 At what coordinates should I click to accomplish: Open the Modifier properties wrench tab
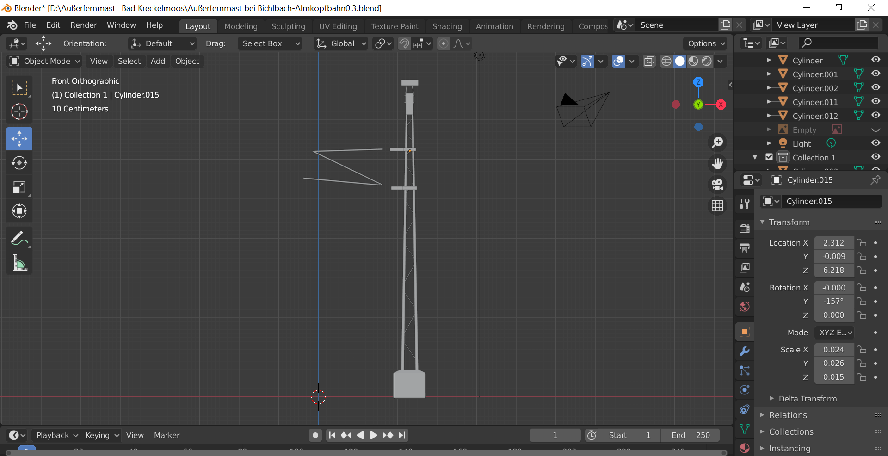click(745, 351)
